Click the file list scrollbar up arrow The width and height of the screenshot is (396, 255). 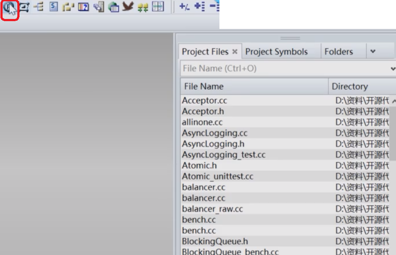[x=393, y=101]
